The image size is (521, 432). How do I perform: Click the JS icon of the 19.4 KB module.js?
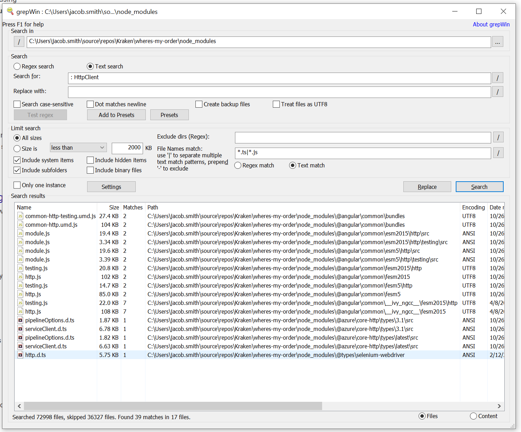pyautogui.click(x=20, y=233)
